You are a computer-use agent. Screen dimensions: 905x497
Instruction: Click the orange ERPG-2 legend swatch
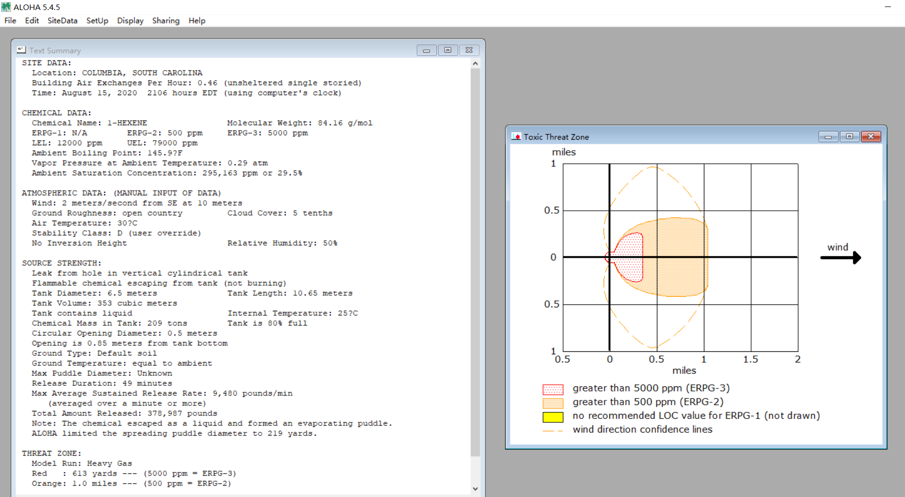point(553,403)
